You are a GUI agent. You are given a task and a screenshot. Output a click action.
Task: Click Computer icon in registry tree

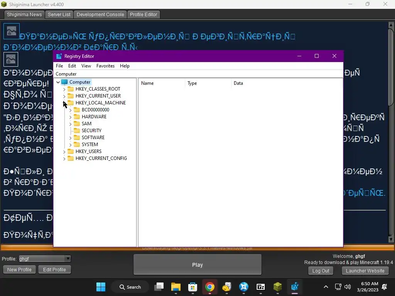pos(64,82)
